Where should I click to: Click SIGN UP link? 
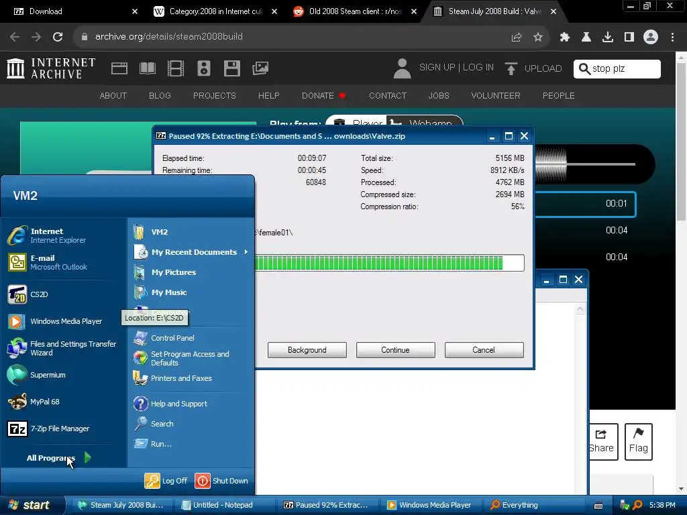tap(437, 68)
